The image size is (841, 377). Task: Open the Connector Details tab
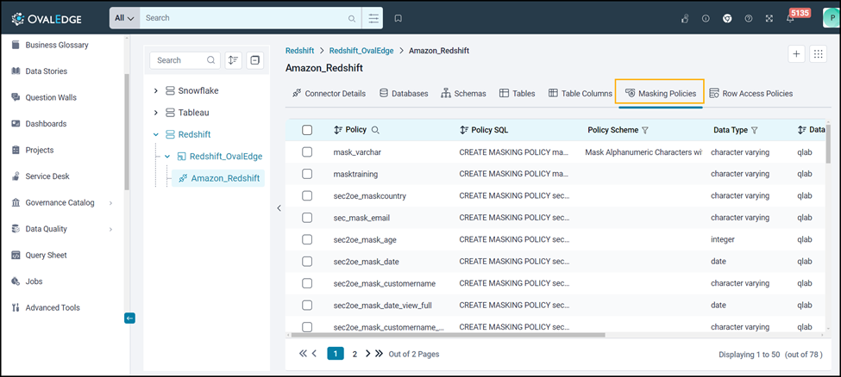[x=329, y=93]
